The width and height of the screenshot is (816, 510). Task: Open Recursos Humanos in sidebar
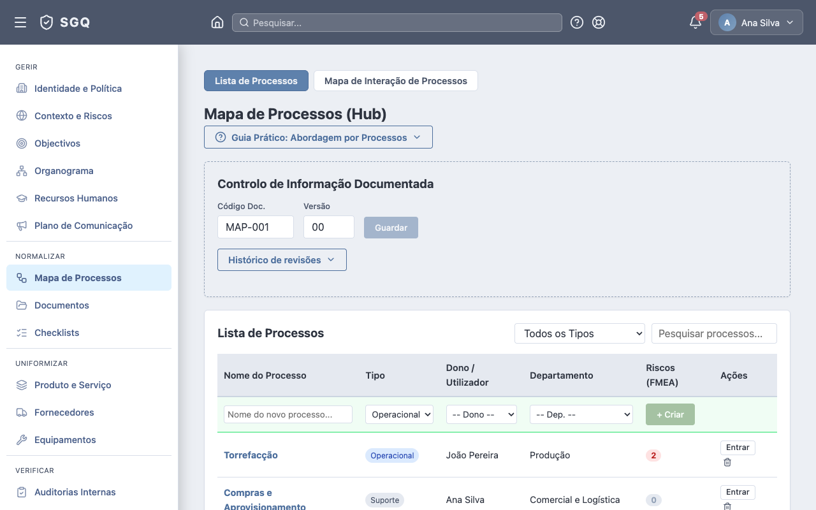(89, 198)
